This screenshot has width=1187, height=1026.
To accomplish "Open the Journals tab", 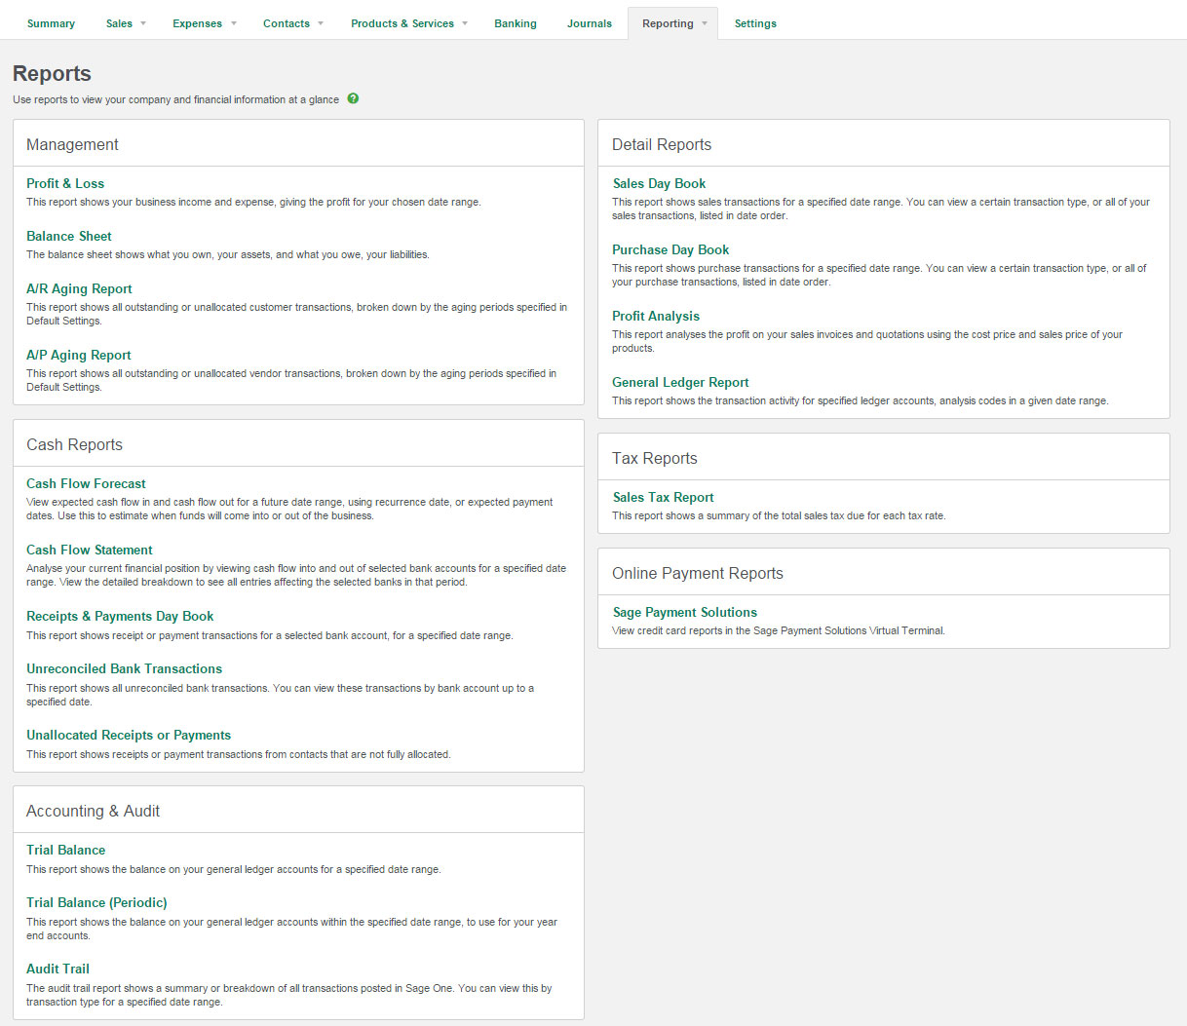I will [x=590, y=22].
